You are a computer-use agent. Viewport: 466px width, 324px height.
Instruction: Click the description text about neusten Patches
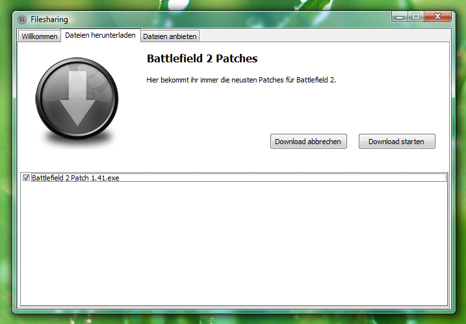(240, 80)
